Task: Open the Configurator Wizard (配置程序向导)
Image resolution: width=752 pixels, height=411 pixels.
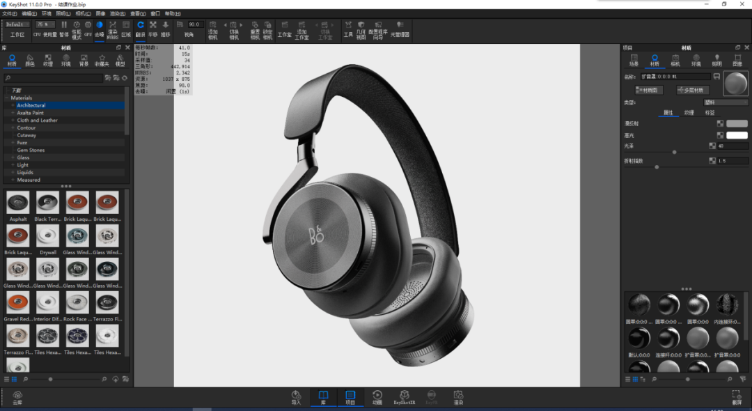Action: click(378, 30)
